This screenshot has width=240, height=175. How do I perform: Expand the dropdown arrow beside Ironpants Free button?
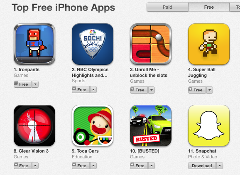(35, 84)
